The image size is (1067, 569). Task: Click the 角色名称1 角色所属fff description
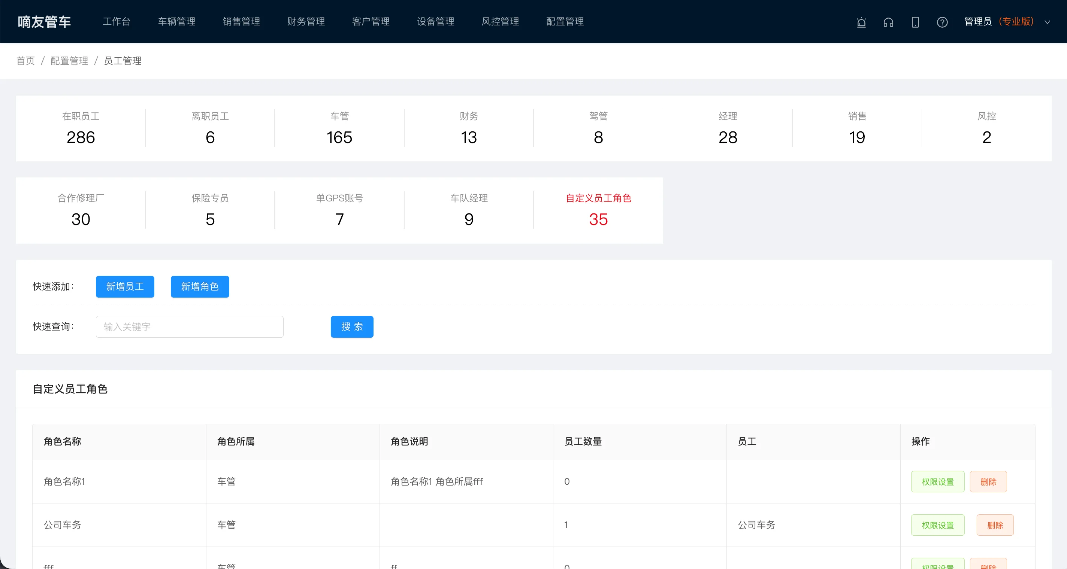[436, 482]
